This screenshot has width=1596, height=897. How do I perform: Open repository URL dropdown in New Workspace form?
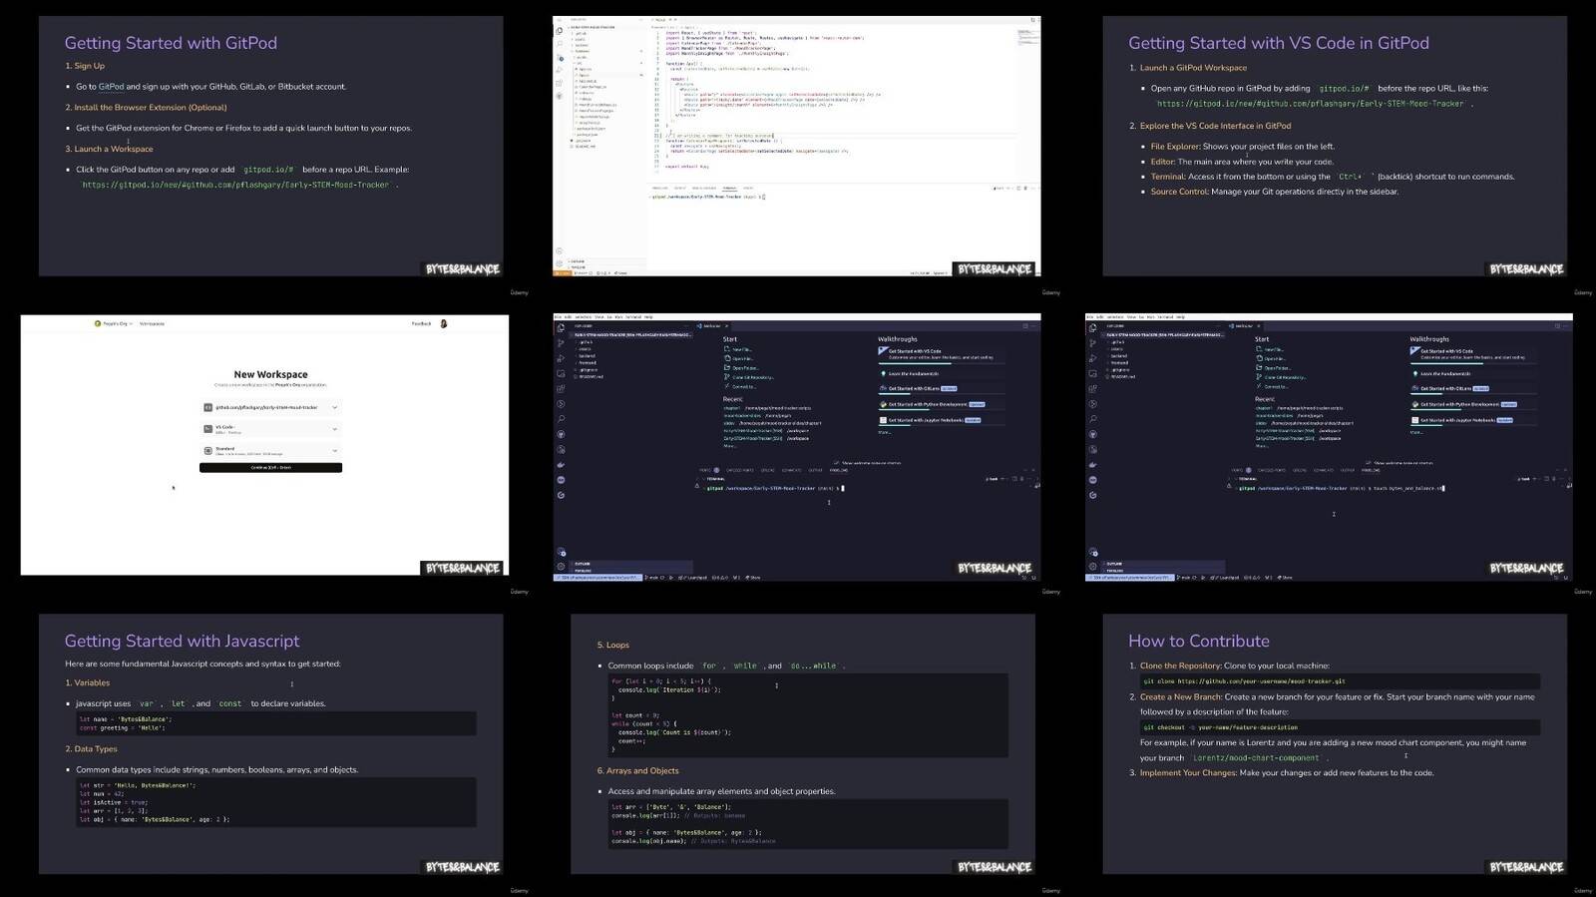270,407
